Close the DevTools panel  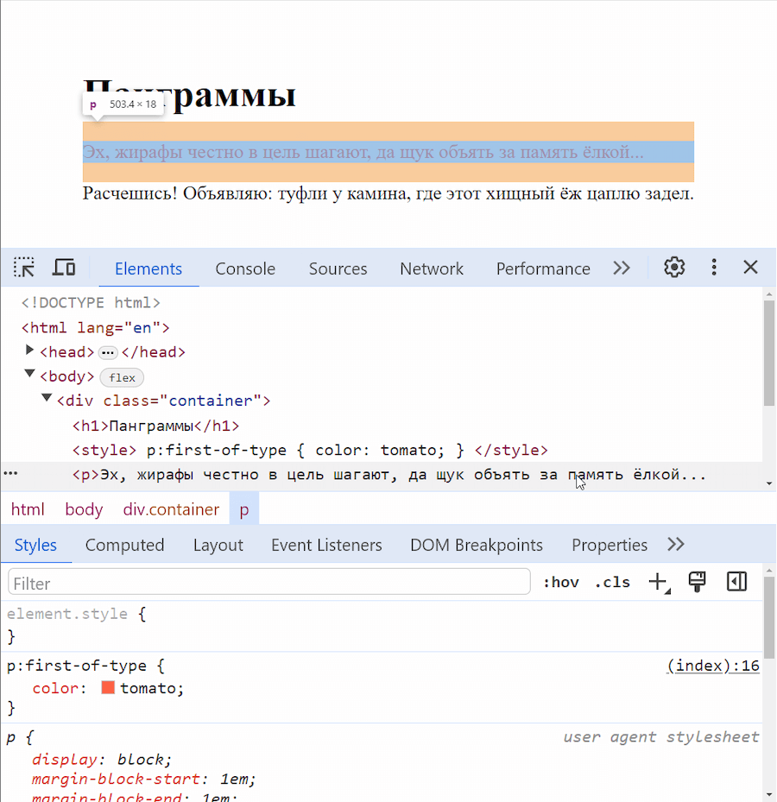(750, 268)
